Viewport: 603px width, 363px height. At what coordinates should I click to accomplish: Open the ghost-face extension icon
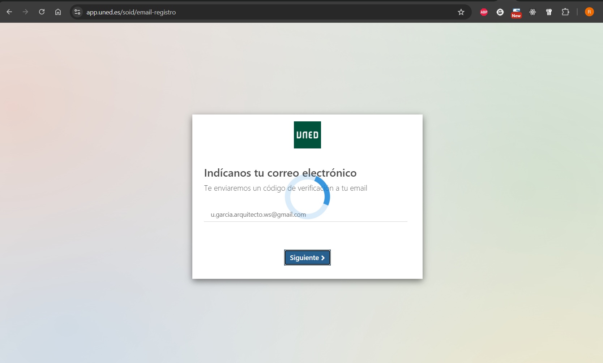tap(500, 12)
